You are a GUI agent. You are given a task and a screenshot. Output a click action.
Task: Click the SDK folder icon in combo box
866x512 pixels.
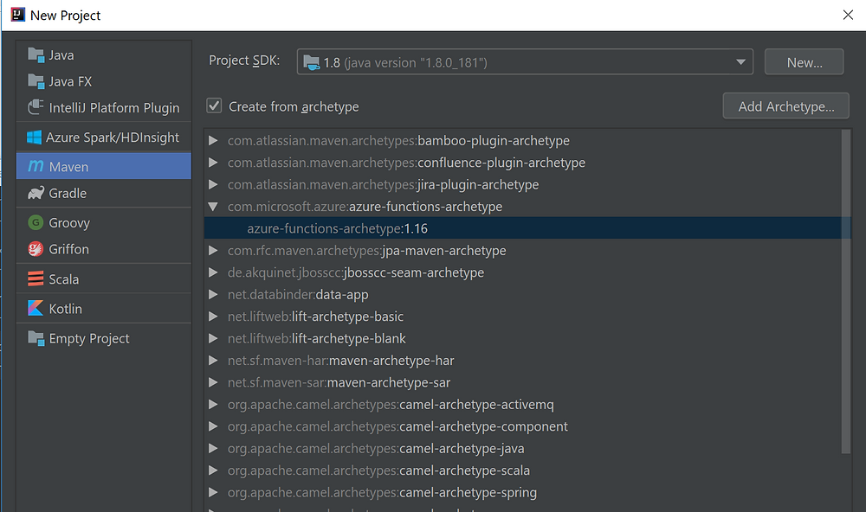[312, 63]
